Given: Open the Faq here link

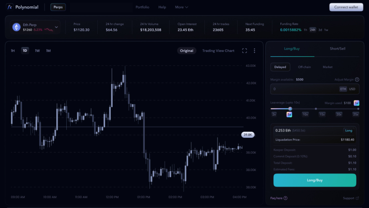Looking at the screenshot, I should coord(276,198).
